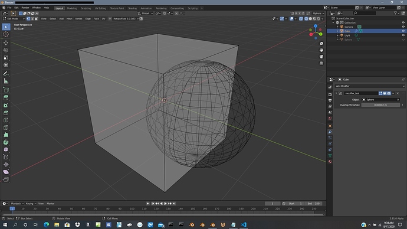Expand the Cube row in outliner
The width and height of the screenshot is (407, 229).
[337, 31]
